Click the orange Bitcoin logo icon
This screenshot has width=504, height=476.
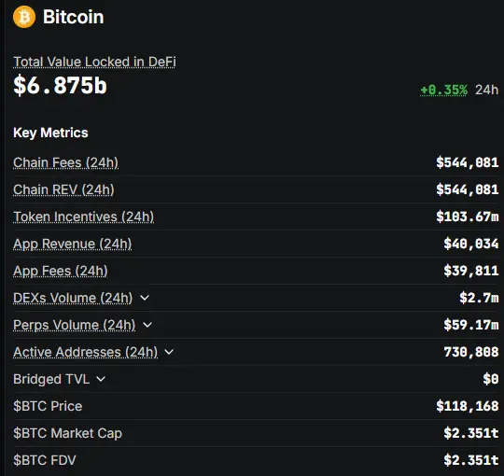coord(24,17)
